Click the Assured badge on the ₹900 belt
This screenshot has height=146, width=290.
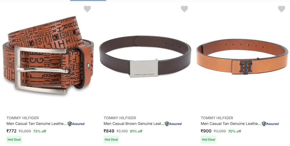(270, 124)
